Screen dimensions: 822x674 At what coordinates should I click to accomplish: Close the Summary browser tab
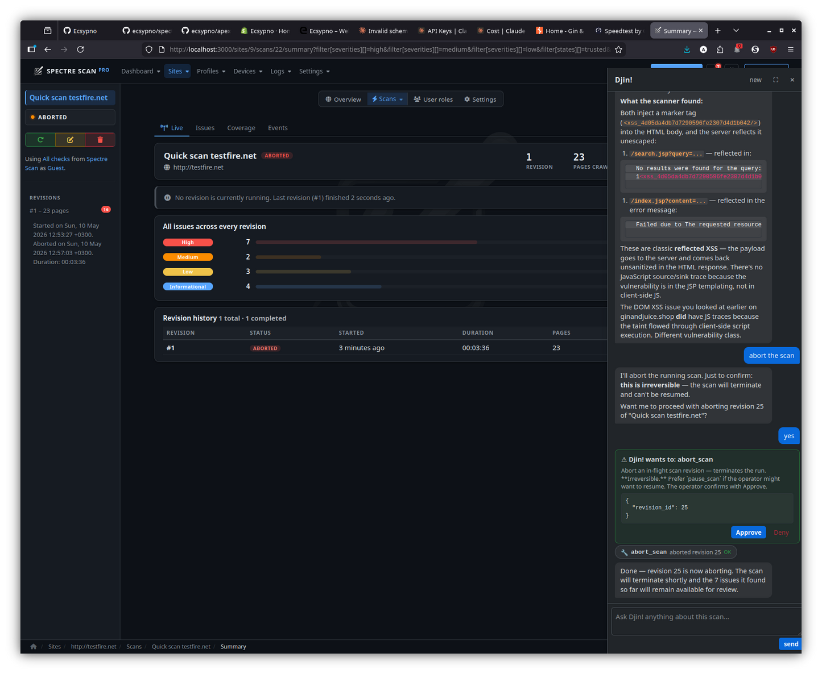pyautogui.click(x=700, y=31)
